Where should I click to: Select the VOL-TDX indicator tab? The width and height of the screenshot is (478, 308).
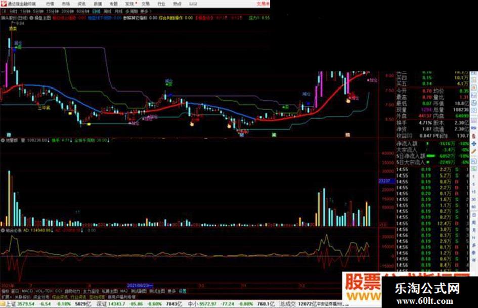(x=44, y=291)
